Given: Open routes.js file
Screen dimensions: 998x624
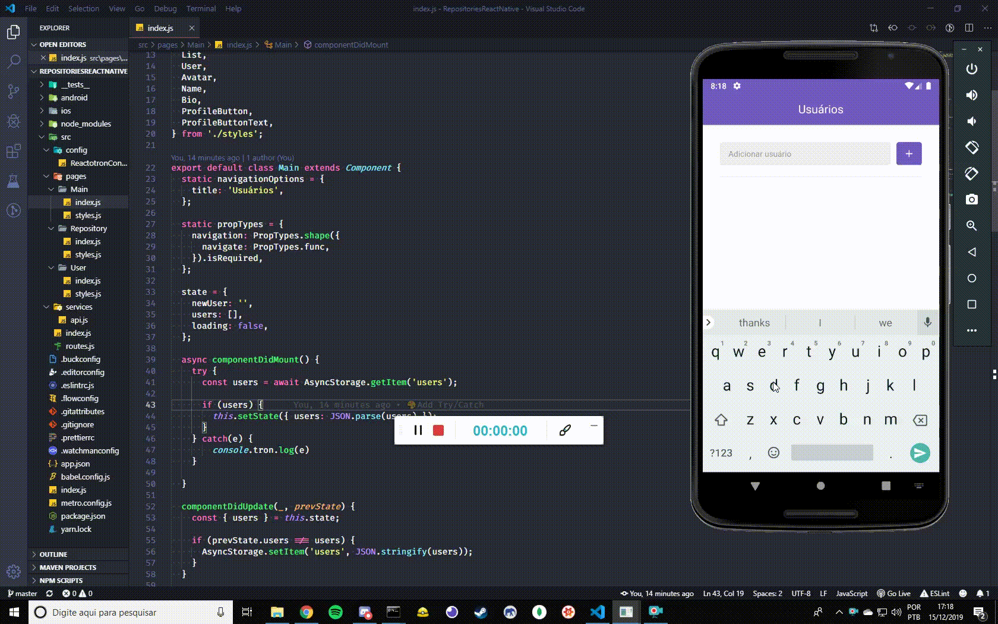Looking at the screenshot, I should 78,346.
